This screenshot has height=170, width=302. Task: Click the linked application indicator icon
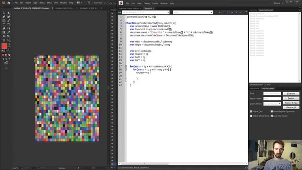coord(119,12)
